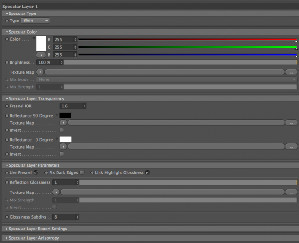Open Specular Color Texture Map arrow menu

(40, 72)
